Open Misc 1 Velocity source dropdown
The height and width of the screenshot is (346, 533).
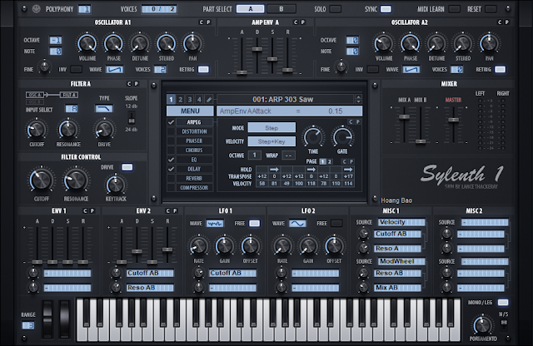click(x=401, y=222)
